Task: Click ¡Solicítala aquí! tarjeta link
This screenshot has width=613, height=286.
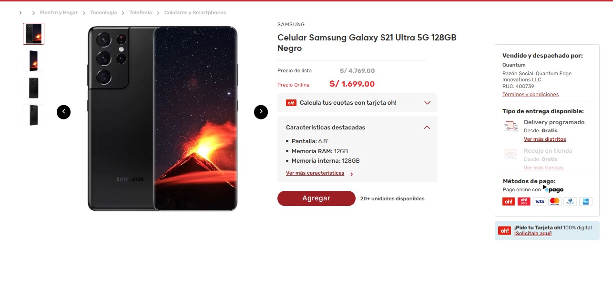Action: tap(533, 234)
